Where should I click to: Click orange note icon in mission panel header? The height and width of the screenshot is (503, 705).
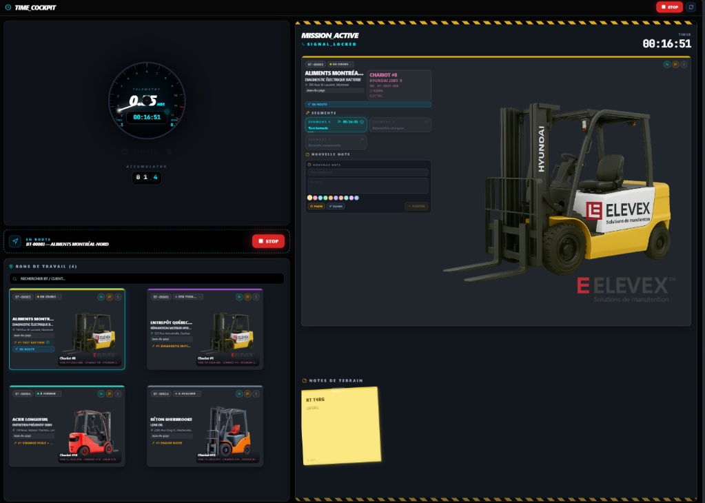(x=675, y=65)
